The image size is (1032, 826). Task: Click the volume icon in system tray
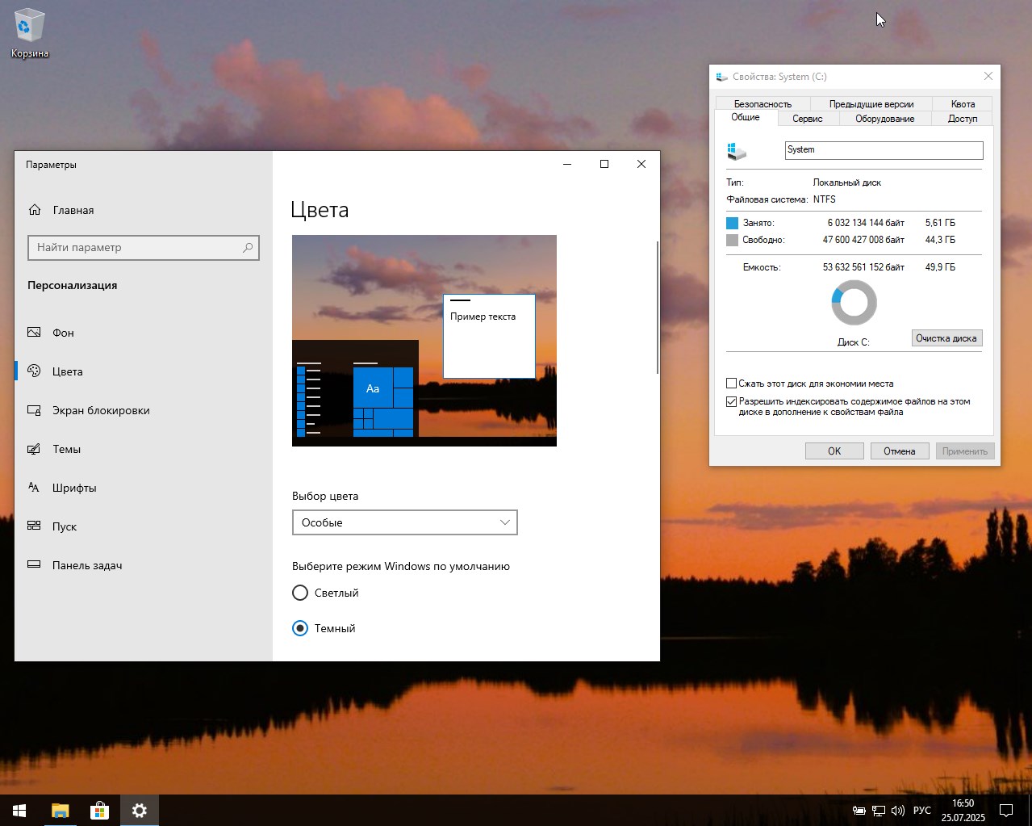tap(897, 810)
